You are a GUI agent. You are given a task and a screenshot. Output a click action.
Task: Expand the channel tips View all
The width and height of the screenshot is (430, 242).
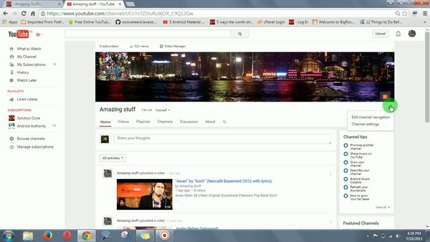382,207
